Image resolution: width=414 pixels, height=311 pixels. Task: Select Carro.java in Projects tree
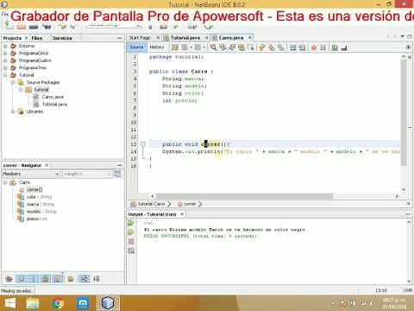click(x=53, y=97)
